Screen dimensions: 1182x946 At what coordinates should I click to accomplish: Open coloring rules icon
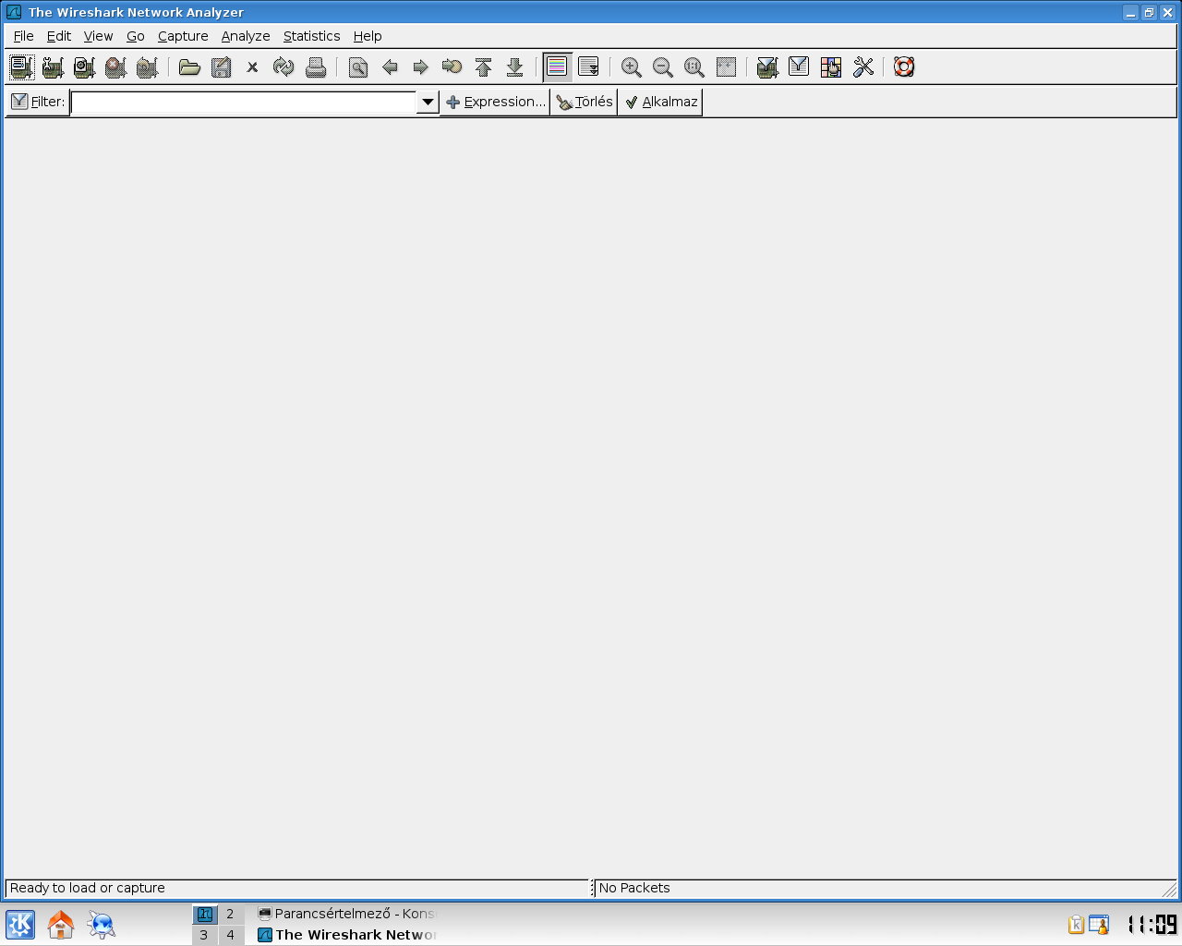(830, 67)
